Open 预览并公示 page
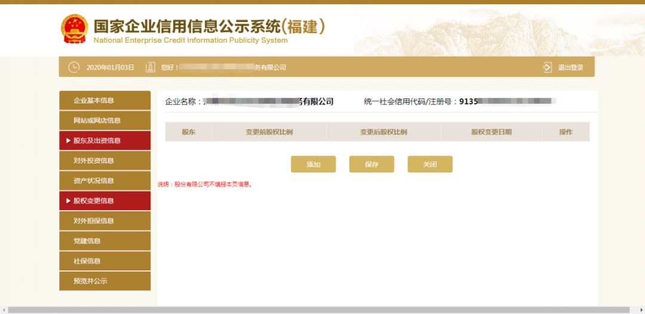This screenshot has width=645, height=314. pyautogui.click(x=90, y=281)
